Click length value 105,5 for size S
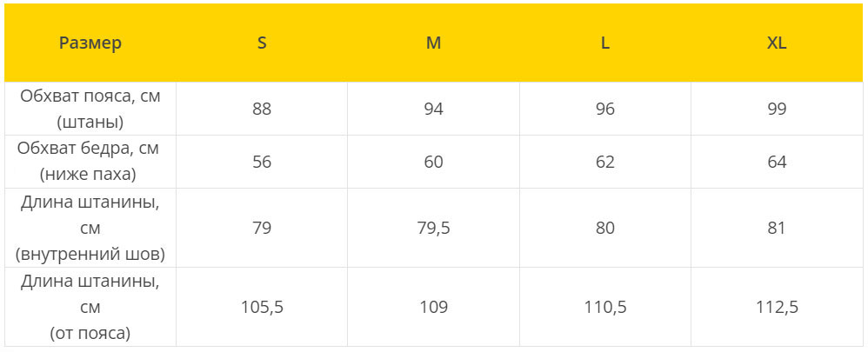Screen dimensions: 868x352 [262, 307]
